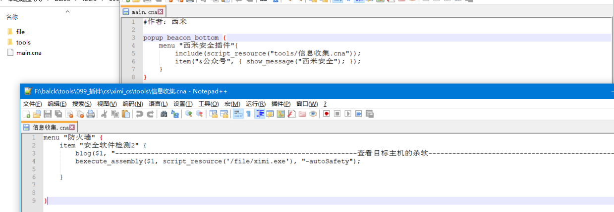Select the main.cna file in Explorer

[x=28, y=53]
